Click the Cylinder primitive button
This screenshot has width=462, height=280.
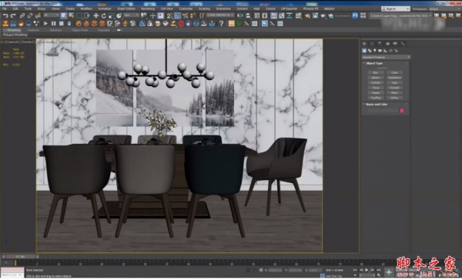pyautogui.click(x=376, y=83)
